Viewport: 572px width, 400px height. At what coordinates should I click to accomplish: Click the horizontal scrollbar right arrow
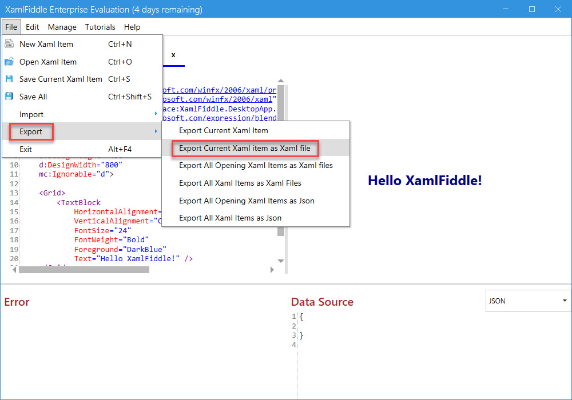[272, 270]
